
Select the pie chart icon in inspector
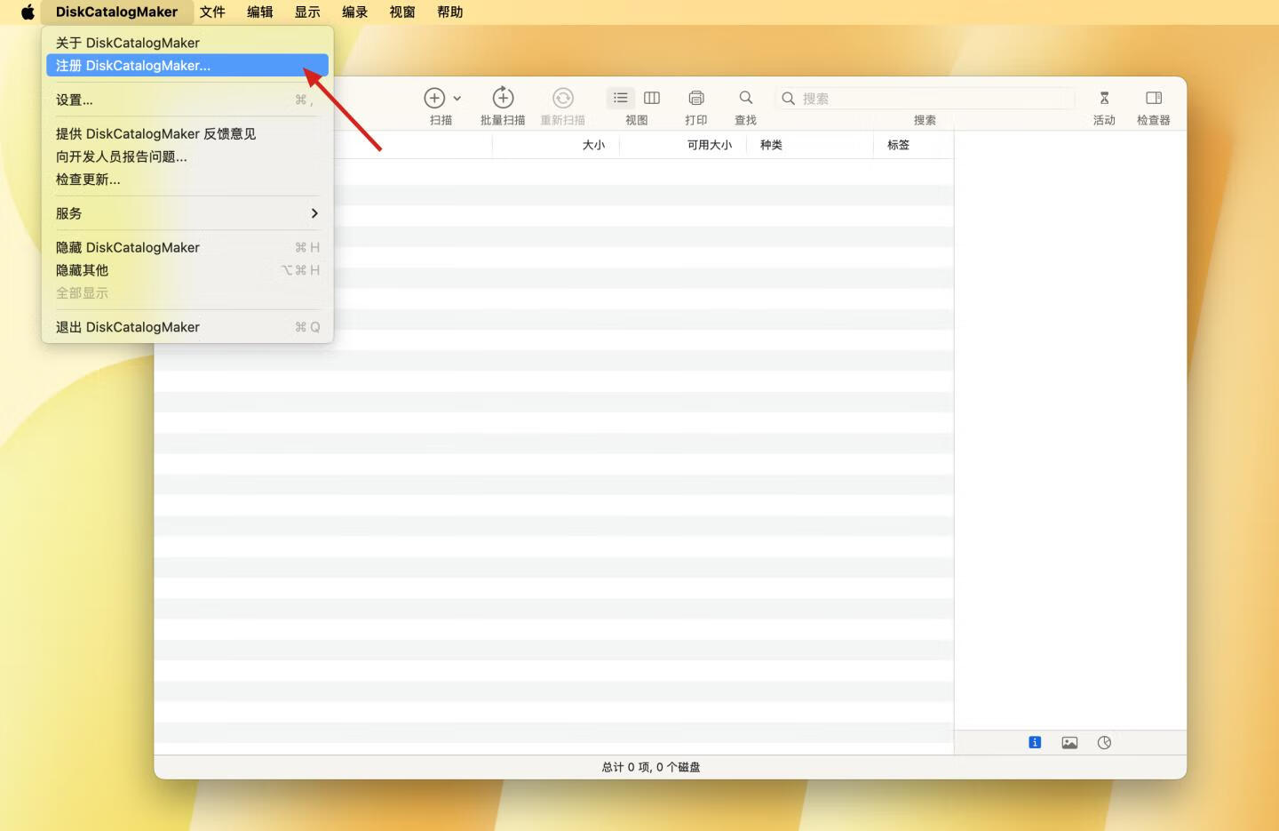(x=1104, y=743)
